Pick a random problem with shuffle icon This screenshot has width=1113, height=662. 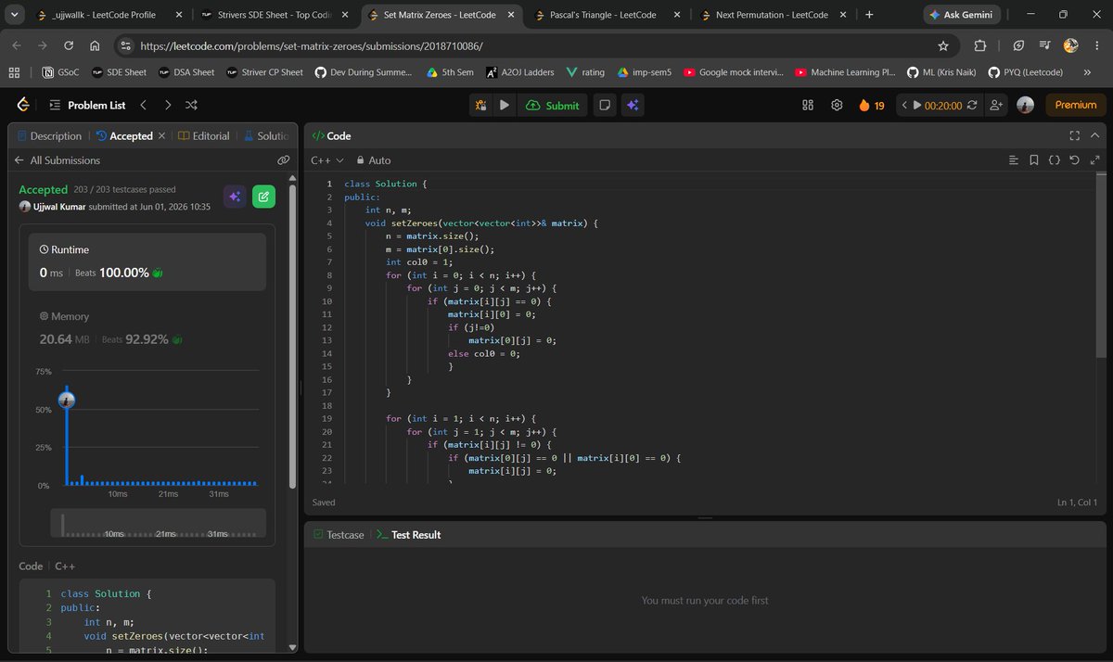191,105
